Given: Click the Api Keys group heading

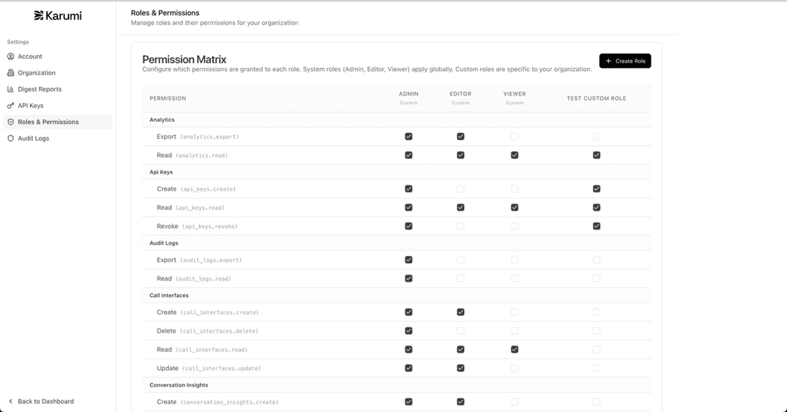Looking at the screenshot, I should [161, 172].
